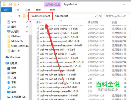Screen dimensions: 131x100
Task: Open the 文件 (File) menu tab
Action: (6, 10)
